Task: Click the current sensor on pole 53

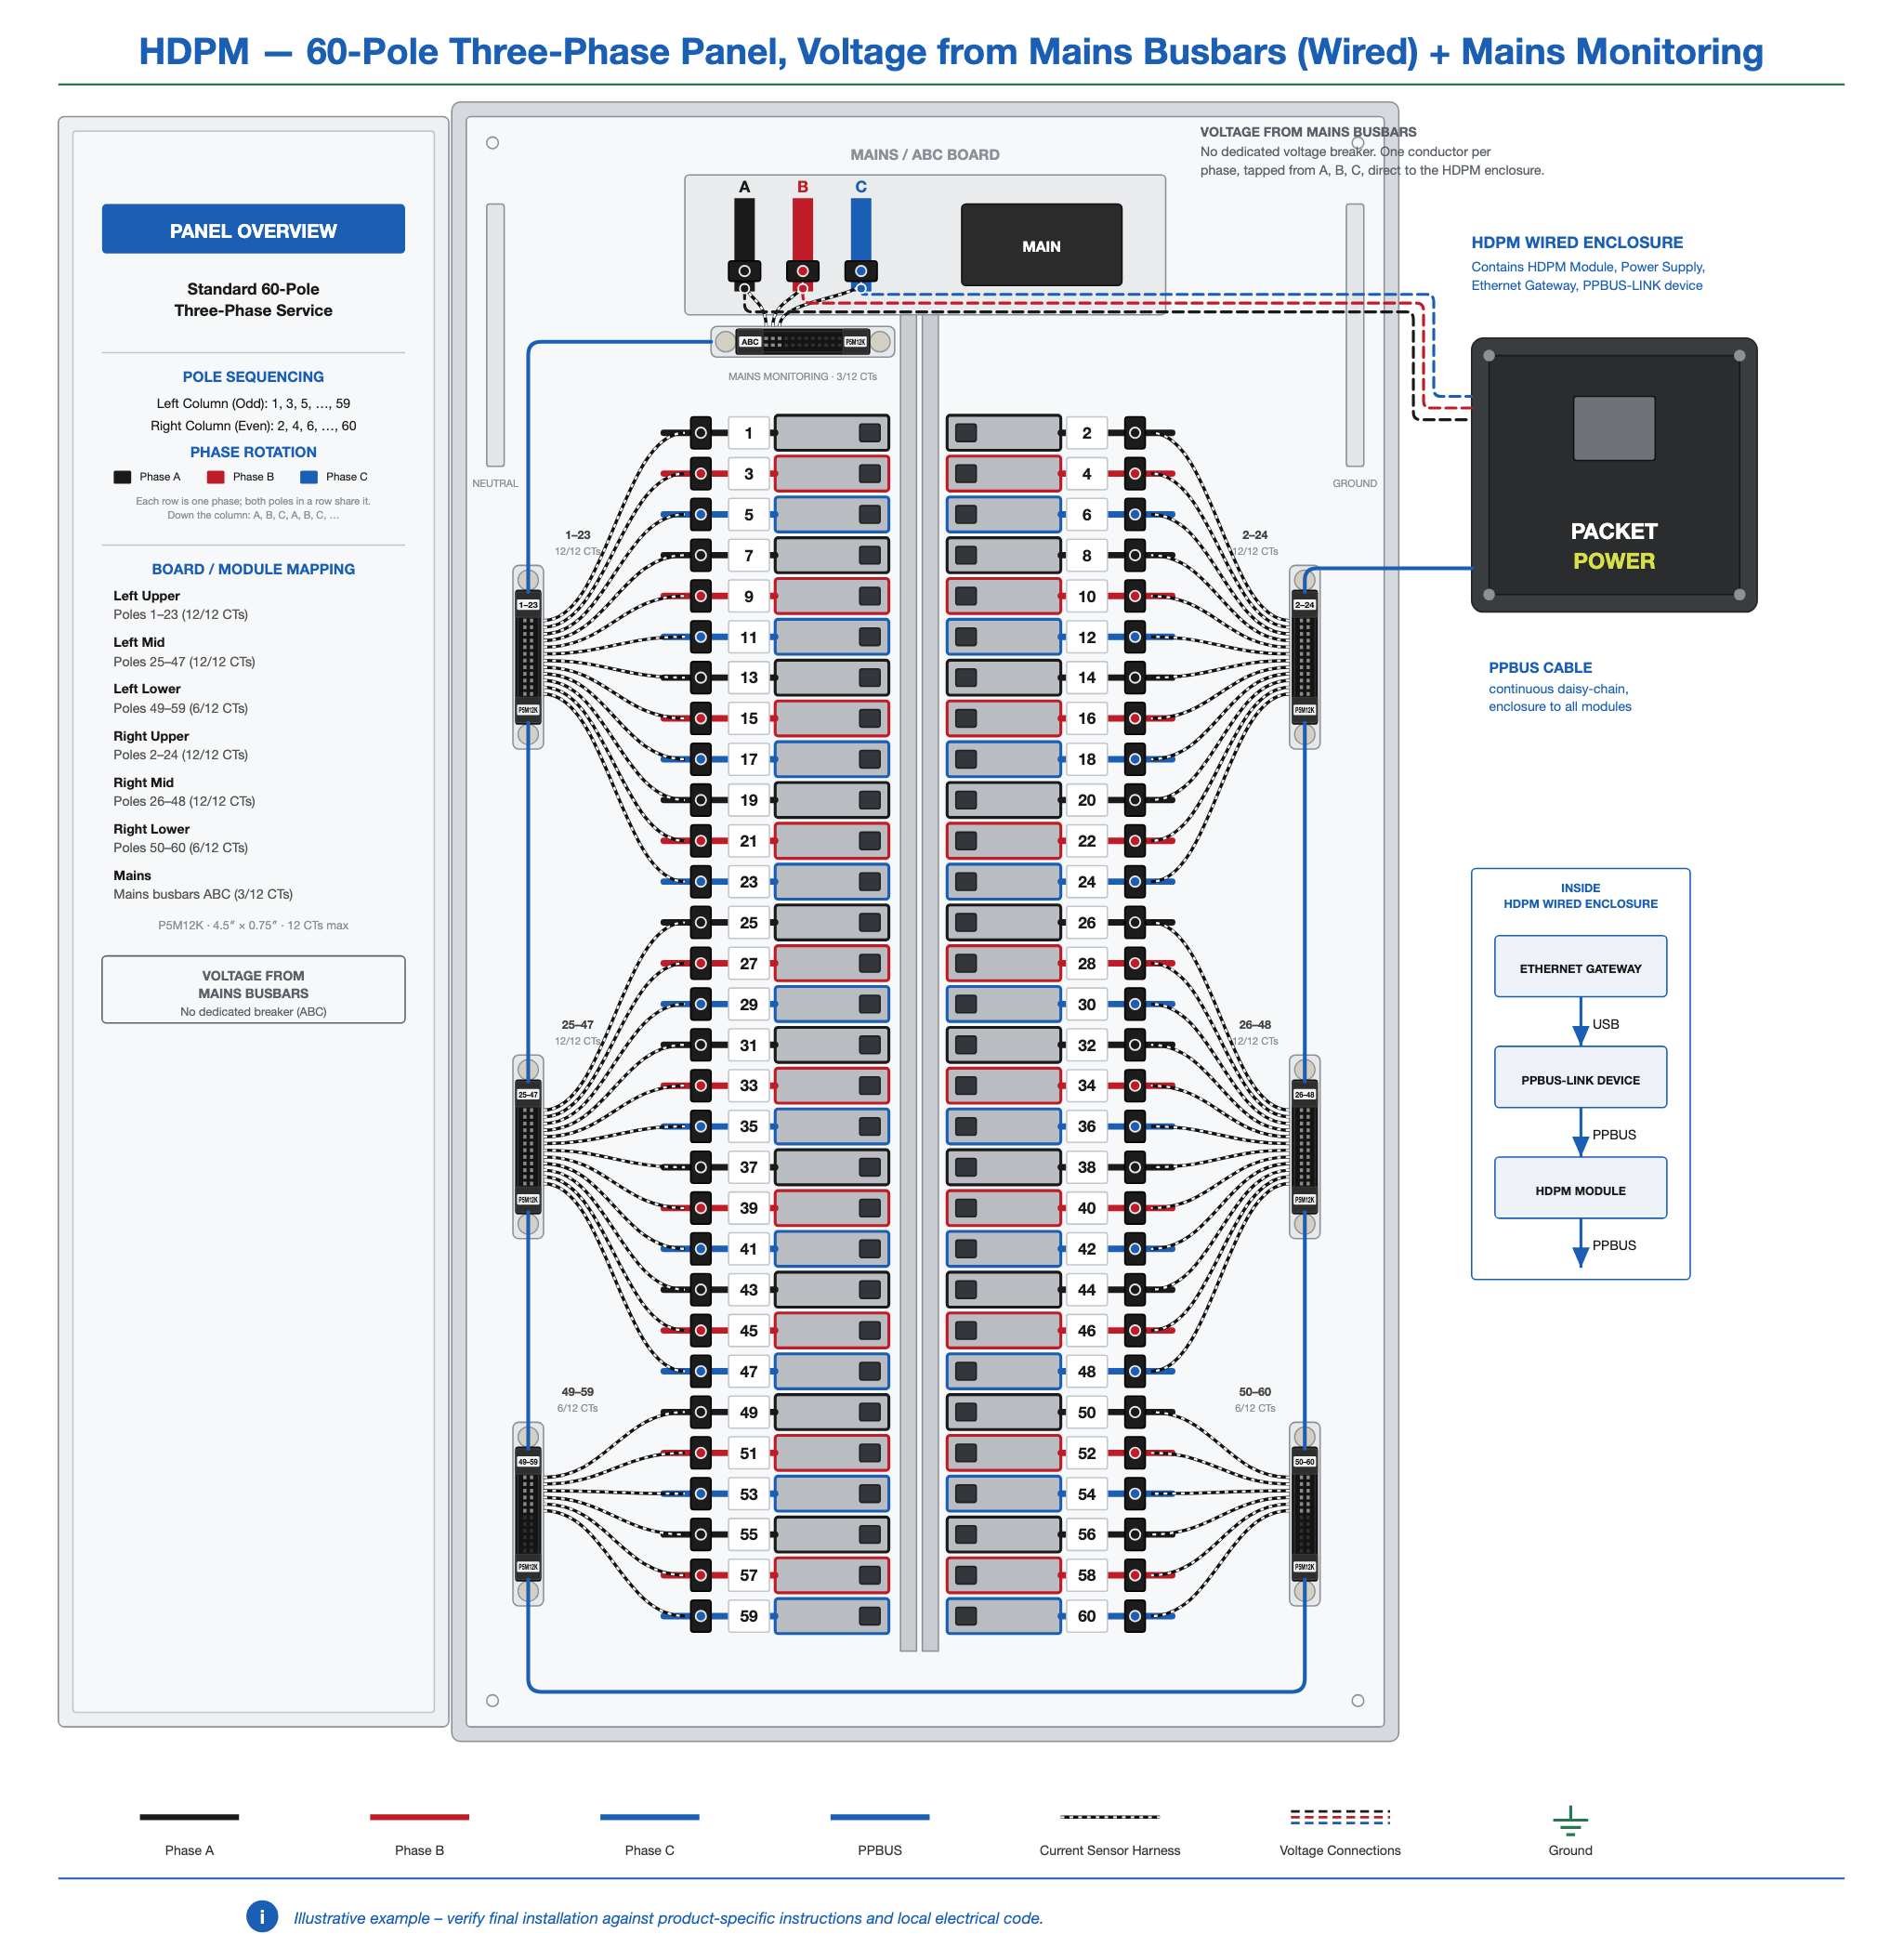Action: click(x=701, y=1494)
